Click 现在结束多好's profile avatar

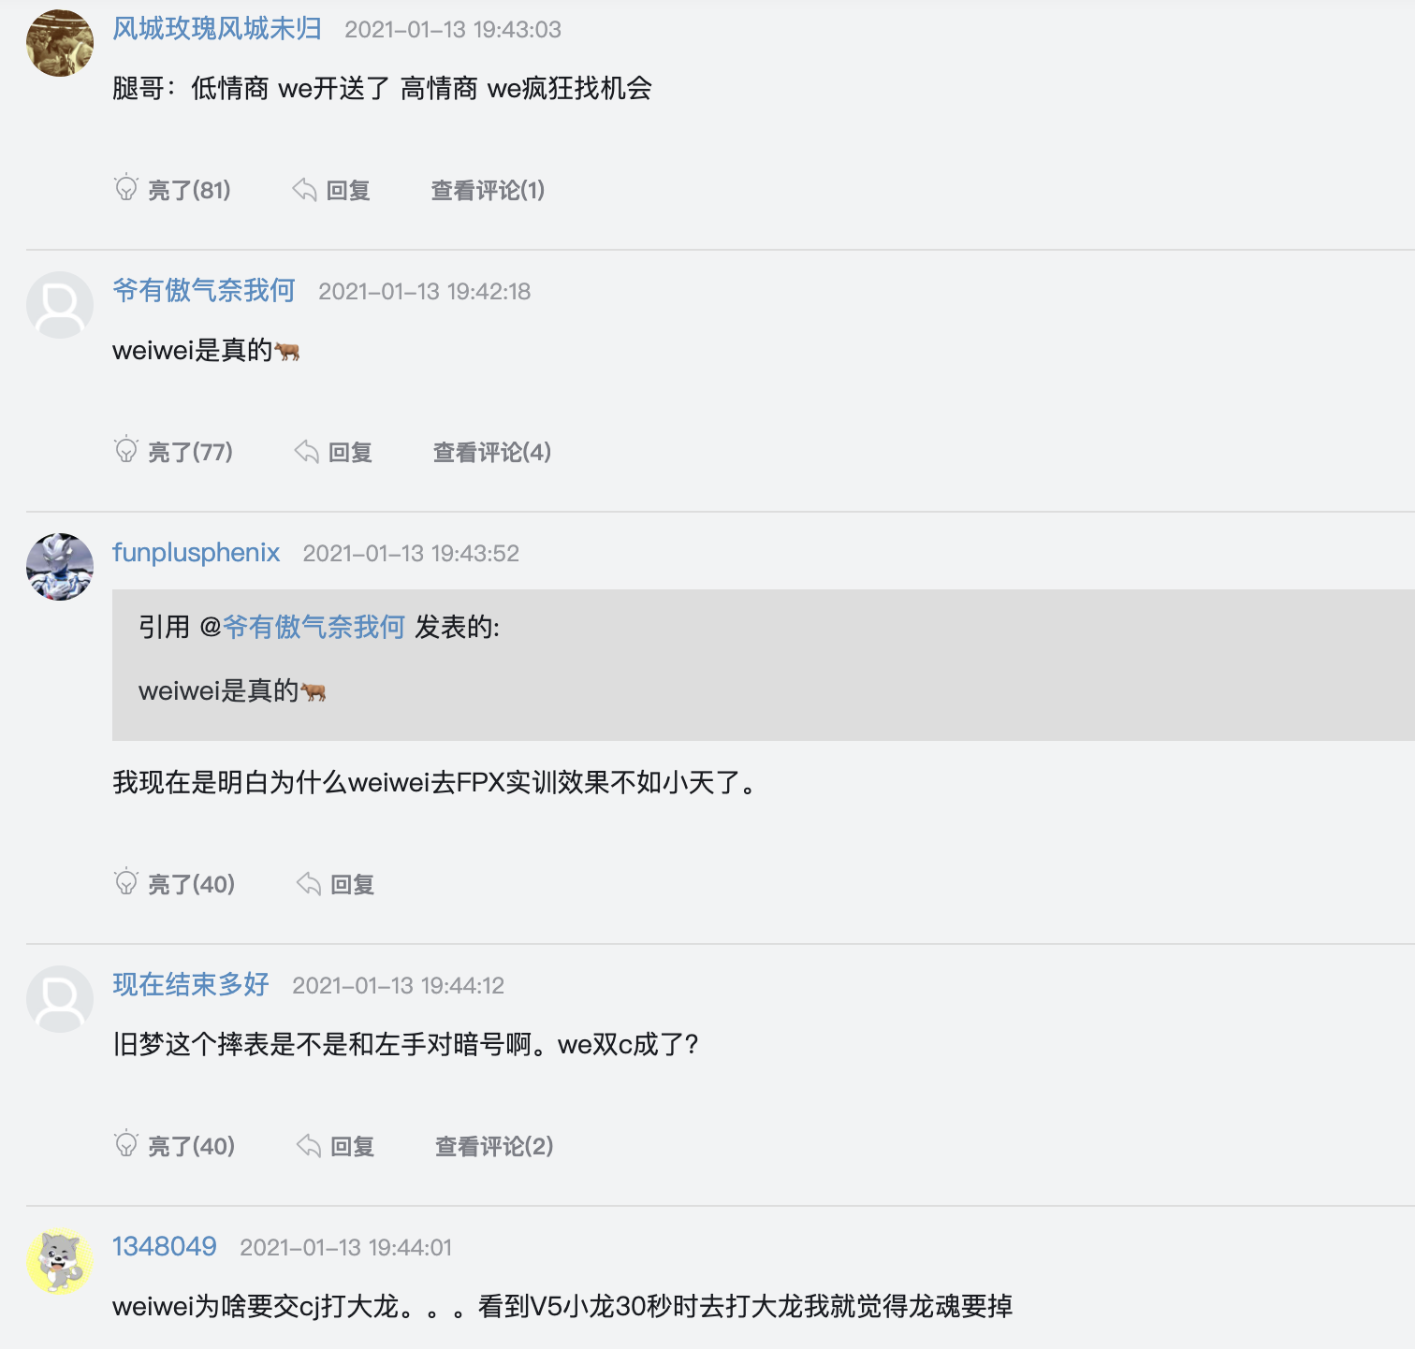point(59,998)
